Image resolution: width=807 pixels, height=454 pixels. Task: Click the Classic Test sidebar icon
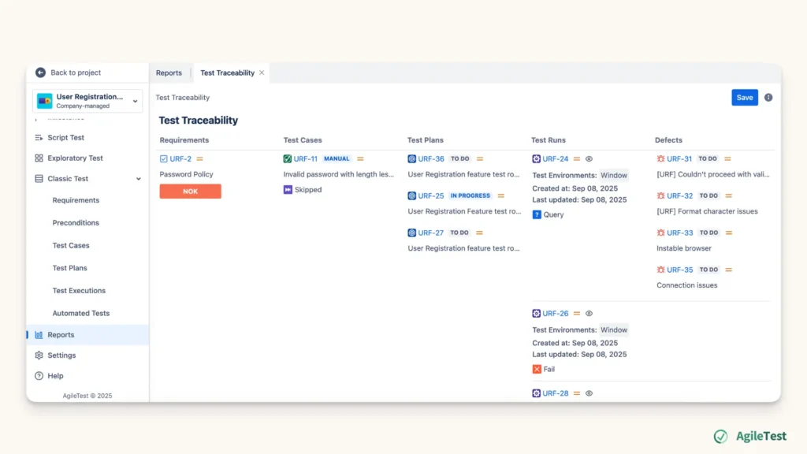pos(39,179)
